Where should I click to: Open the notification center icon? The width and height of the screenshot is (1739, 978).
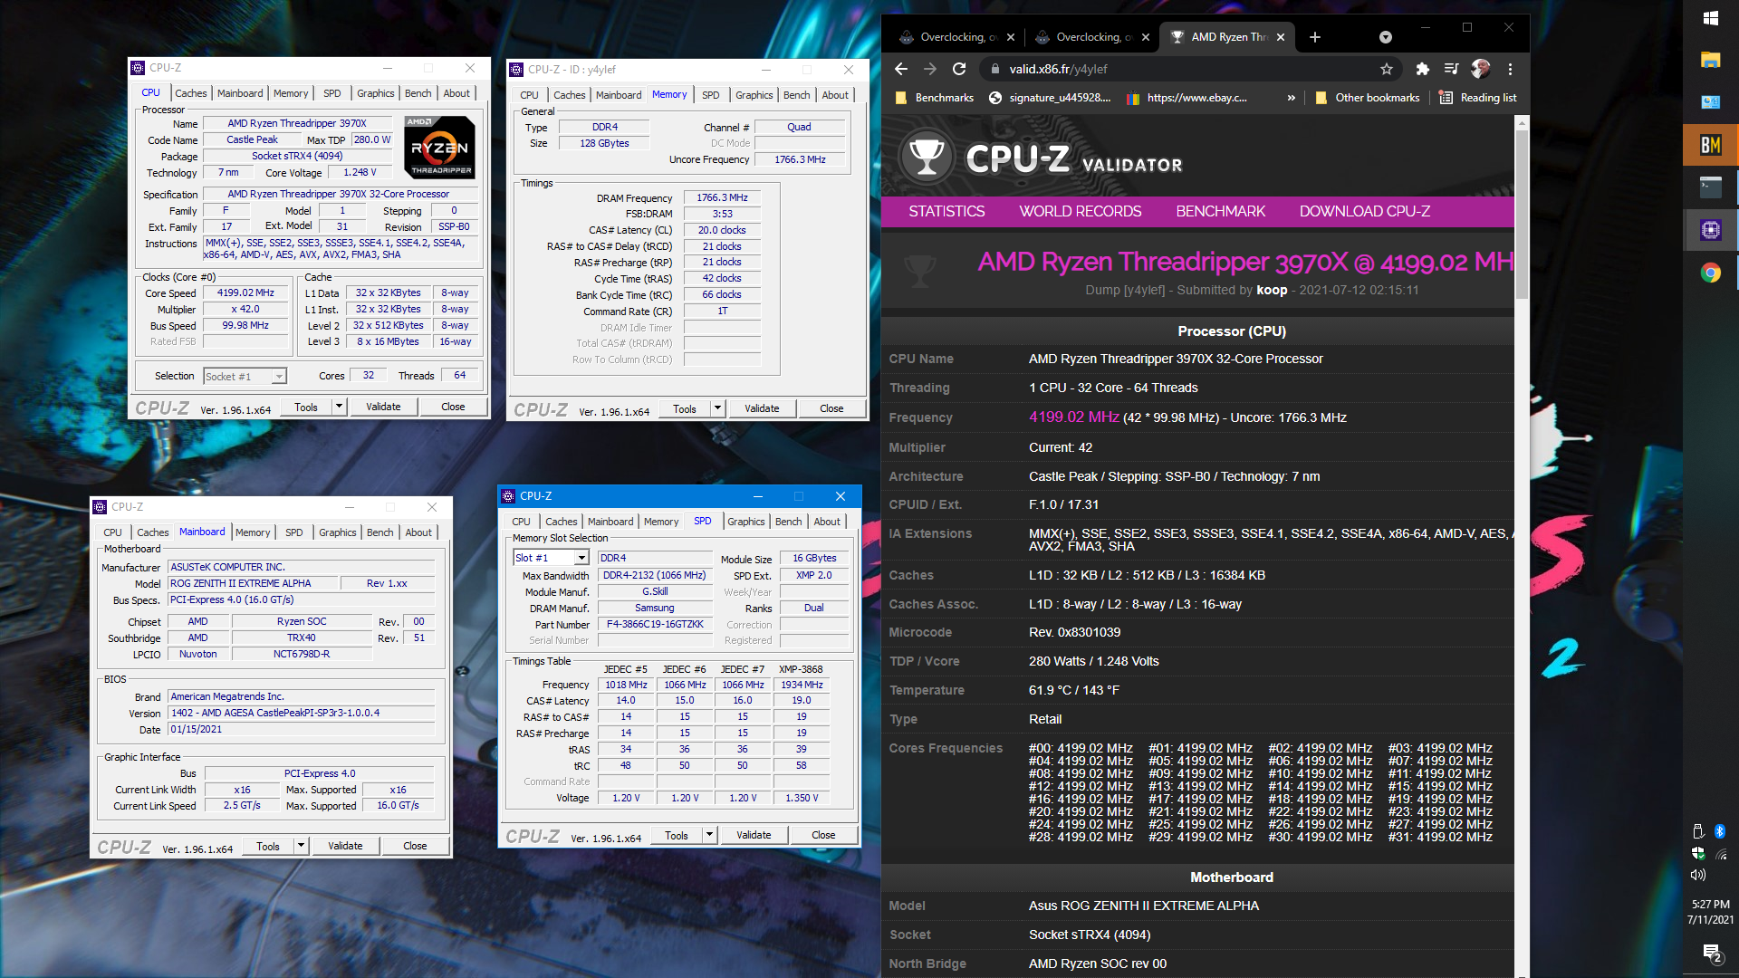[1711, 953]
